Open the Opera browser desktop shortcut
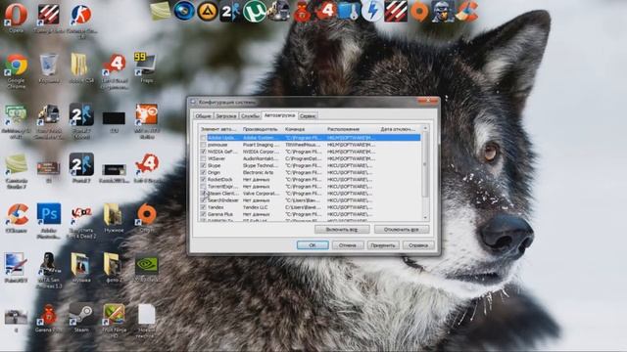Viewport: 627px width, 352px height. [16, 17]
